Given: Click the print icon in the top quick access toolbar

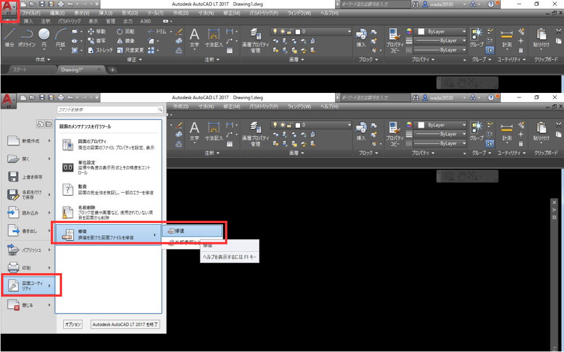Looking at the screenshot, I should pos(61,5).
